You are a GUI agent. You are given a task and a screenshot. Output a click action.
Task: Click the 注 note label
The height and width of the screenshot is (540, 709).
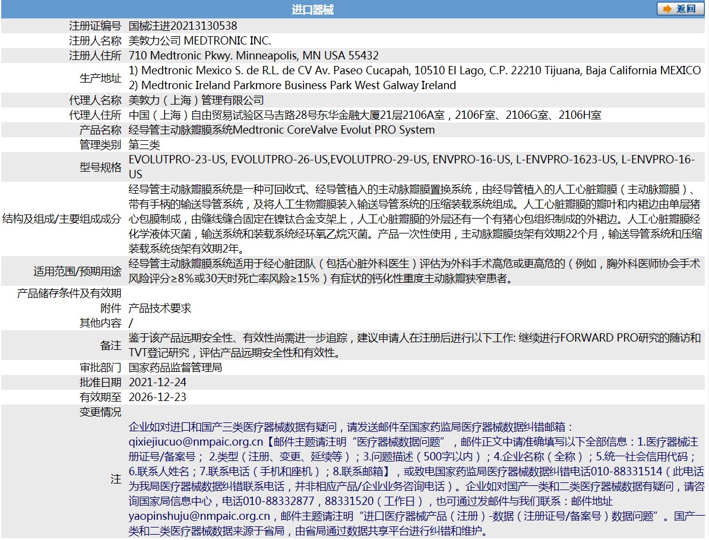click(116, 479)
